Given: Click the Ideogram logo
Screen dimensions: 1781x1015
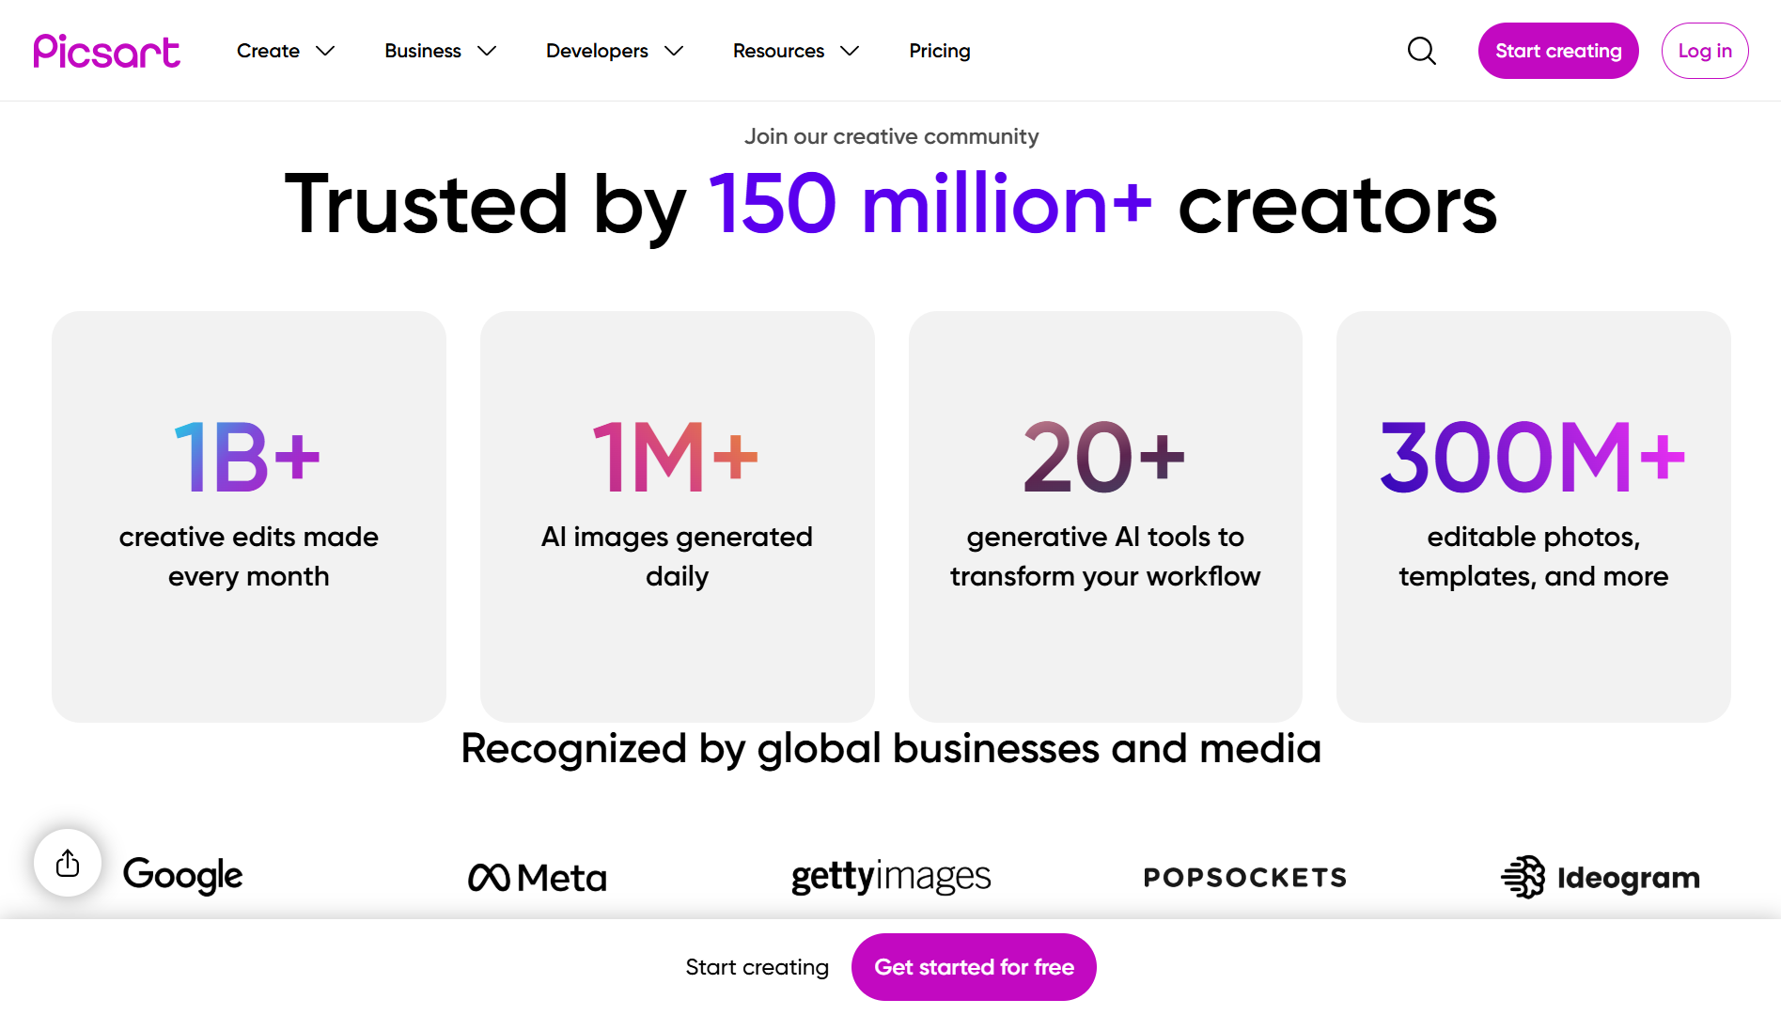Looking at the screenshot, I should coord(1601,878).
